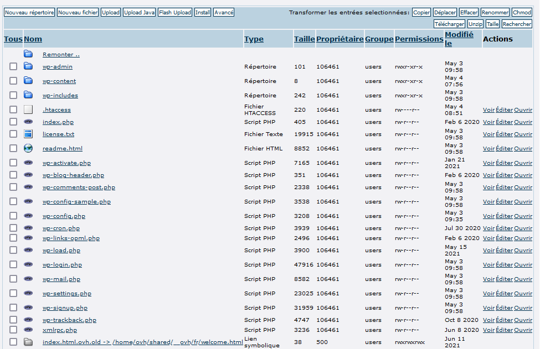
Task: Click the Flash Upload button
Action: pyautogui.click(x=175, y=12)
